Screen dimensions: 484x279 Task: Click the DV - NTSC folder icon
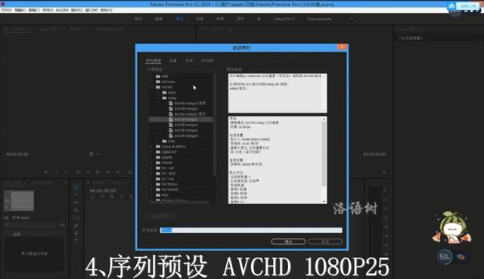pos(158,173)
